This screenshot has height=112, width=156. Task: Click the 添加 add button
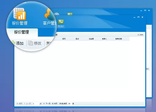pyautogui.click(x=18, y=43)
